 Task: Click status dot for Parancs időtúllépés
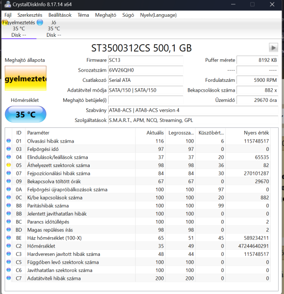(8, 221)
